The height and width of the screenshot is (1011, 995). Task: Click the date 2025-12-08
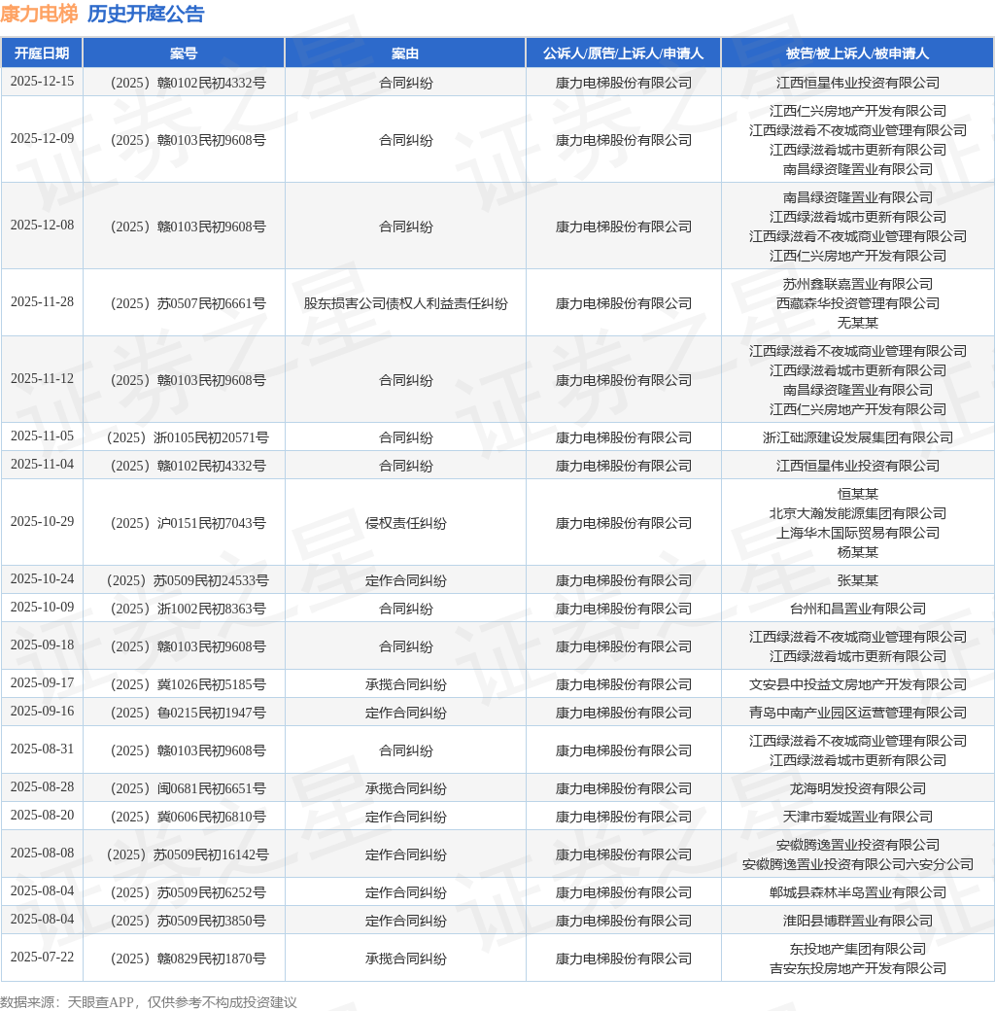(42, 225)
